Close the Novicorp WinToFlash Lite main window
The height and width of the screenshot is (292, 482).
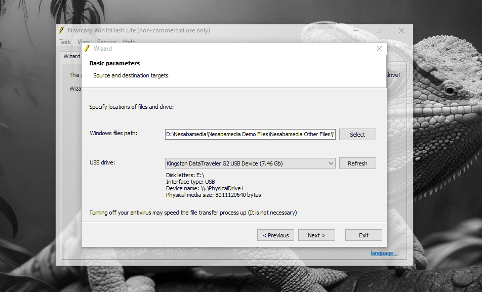tap(401, 30)
